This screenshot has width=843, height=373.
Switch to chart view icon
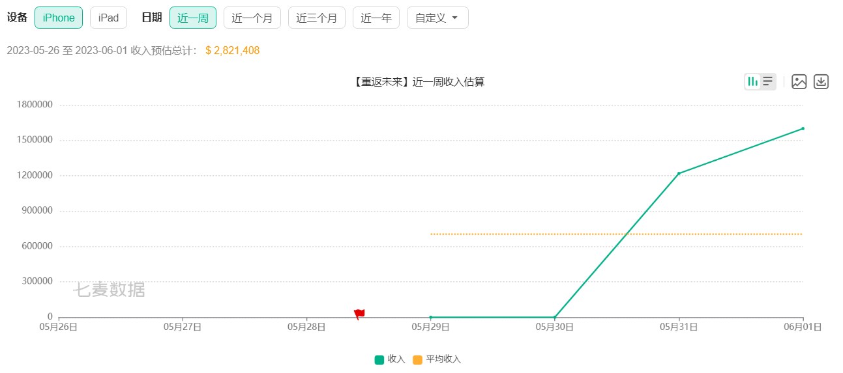pyautogui.click(x=753, y=81)
